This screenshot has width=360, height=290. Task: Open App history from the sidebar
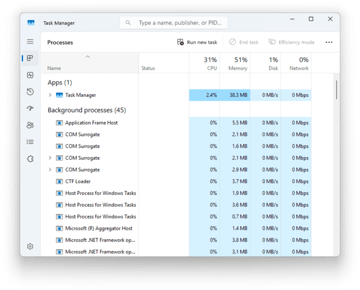[30, 92]
